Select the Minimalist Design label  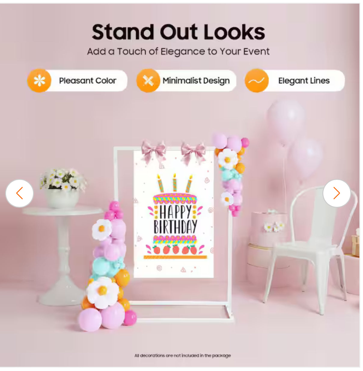point(196,81)
